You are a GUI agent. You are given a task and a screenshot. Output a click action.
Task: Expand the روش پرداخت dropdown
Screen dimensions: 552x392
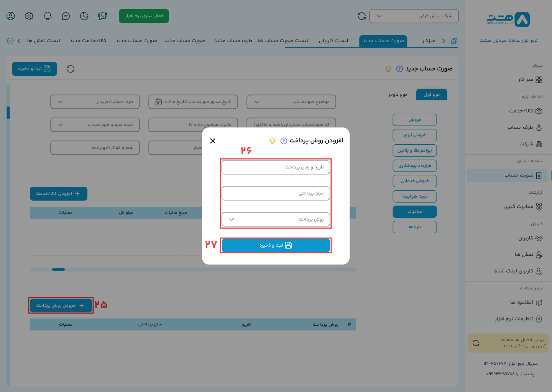(x=275, y=219)
